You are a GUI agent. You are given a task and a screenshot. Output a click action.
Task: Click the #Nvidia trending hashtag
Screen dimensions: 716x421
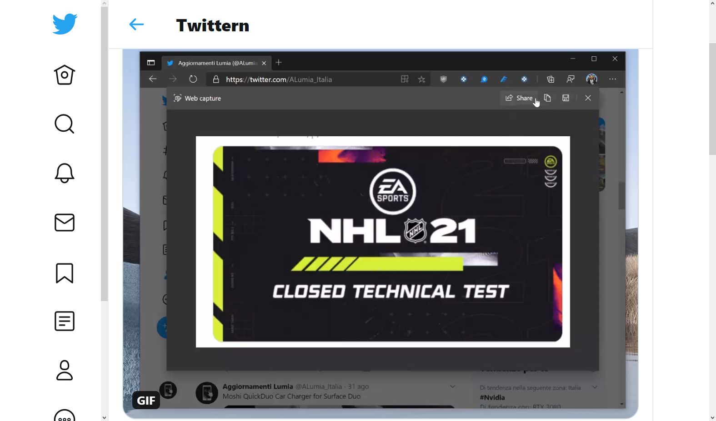[x=492, y=397]
